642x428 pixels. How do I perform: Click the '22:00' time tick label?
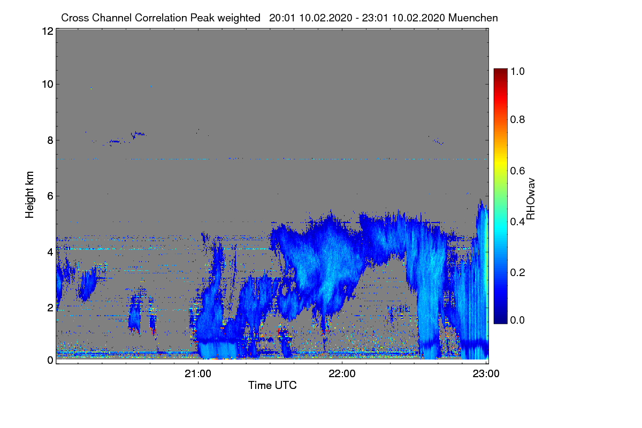[342, 374]
